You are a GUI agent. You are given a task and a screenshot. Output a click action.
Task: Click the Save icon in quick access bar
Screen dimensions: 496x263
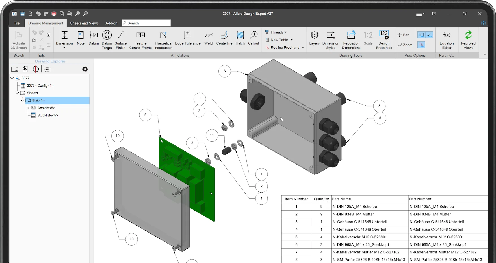point(22,14)
